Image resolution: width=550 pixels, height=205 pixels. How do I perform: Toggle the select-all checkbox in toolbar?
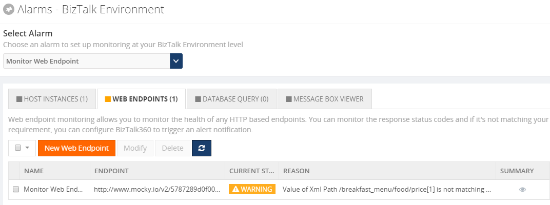18,148
